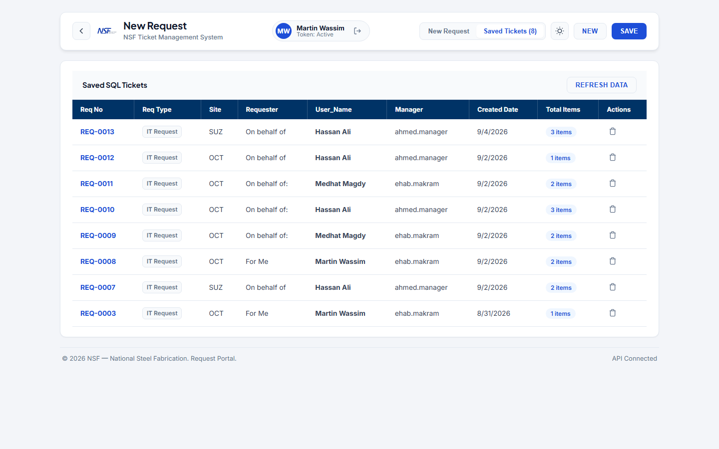
Task: Click the 1 items badge for REQ-0012
Action: [x=561, y=158]
